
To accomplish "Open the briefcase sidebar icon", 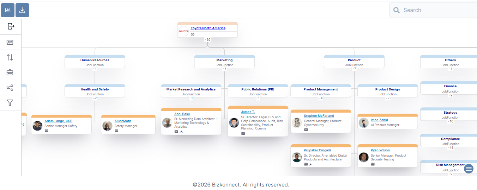I will tap(10, 72).
